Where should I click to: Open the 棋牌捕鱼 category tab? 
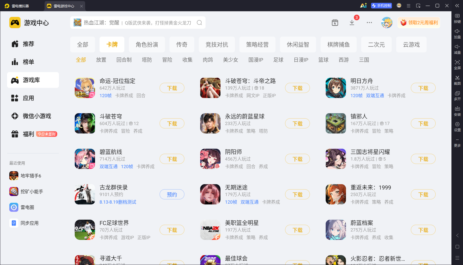tap(339, 44)
